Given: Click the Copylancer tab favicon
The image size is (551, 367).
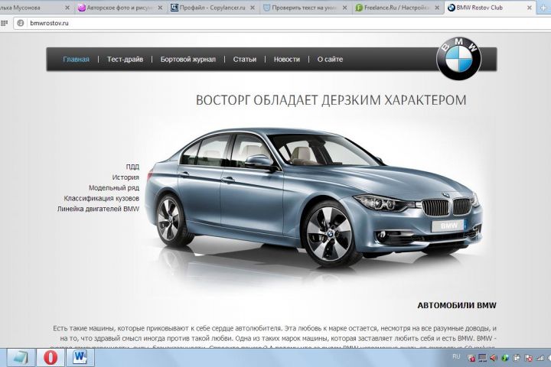Looking at the screenshot, I should point(174,8).
